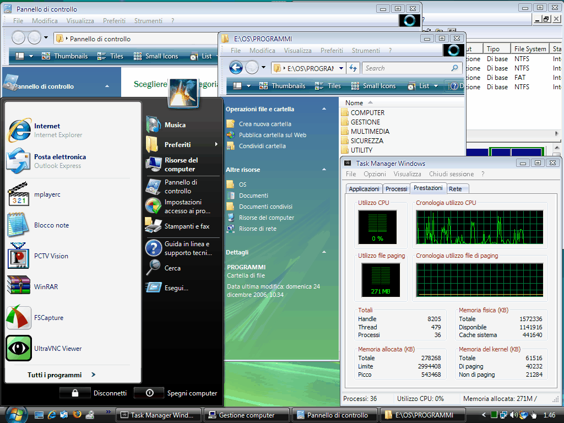Click Spegni computer button
The width and height of the screenshot is (564, 423).
coord(176,393)
